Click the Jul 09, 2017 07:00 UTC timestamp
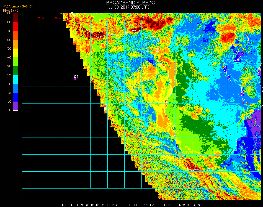 click(x=129, y=7)
